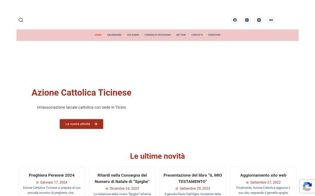Open the CONTATTI menu item
315x196 pixels.
pos(197,35)
